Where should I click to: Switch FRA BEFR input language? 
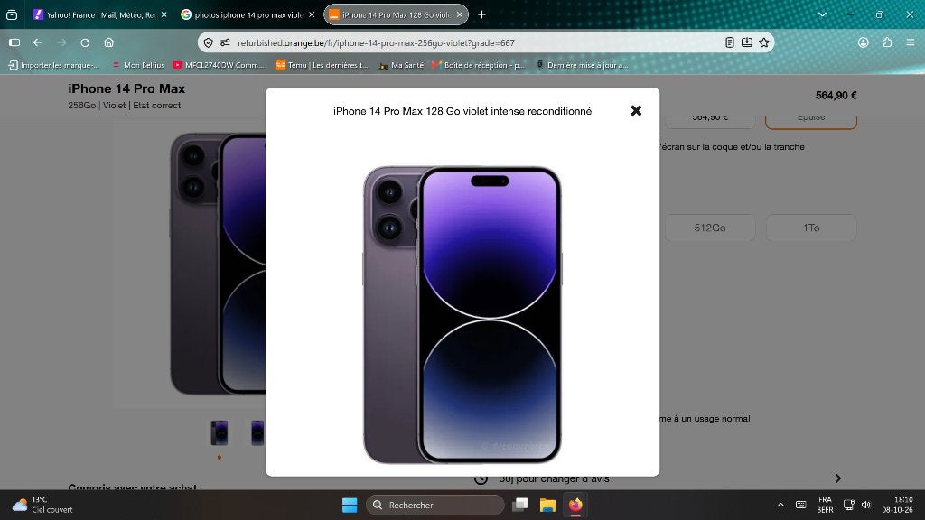pyautogui.click(x=825, y=506)
